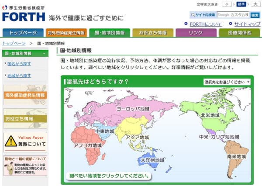Set text size to 大 (large)
Screen dimensions: 262x186
tap(255, 4)
